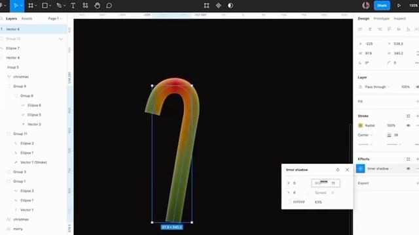The image size is (419, 235).
Task: Switch to the Assets tab
Action: tap(27, 19)
